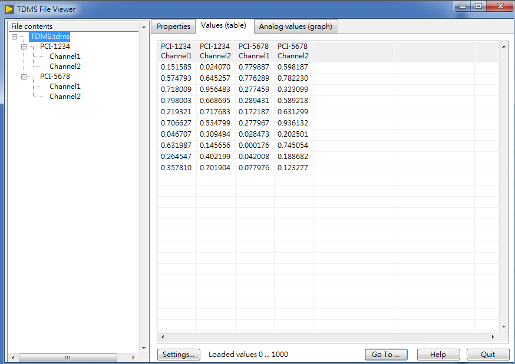Select the Values (table) tab
The width and height of the screenshot is (515, 364).
223,25
